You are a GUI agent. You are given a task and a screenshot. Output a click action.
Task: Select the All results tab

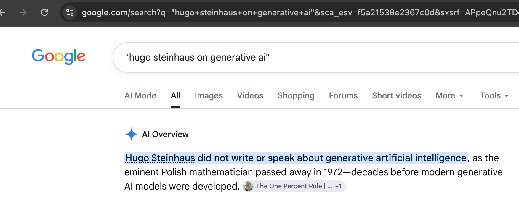tap(175, 95)
